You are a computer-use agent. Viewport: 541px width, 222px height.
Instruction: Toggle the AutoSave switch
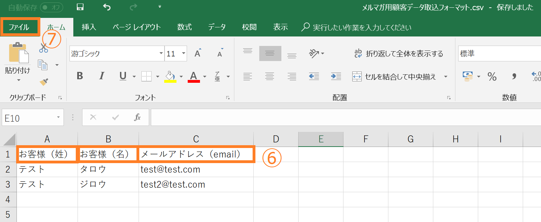pyautogui.click(x=51, y=7)
